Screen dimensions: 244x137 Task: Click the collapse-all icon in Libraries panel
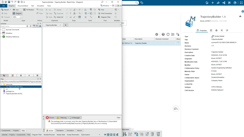point(40,26)
